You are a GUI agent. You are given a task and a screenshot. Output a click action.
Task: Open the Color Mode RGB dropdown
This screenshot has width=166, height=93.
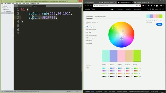point(89,68)
